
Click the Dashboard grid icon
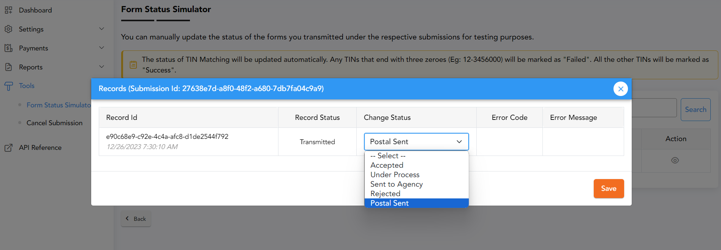click(x=8, y=10)
